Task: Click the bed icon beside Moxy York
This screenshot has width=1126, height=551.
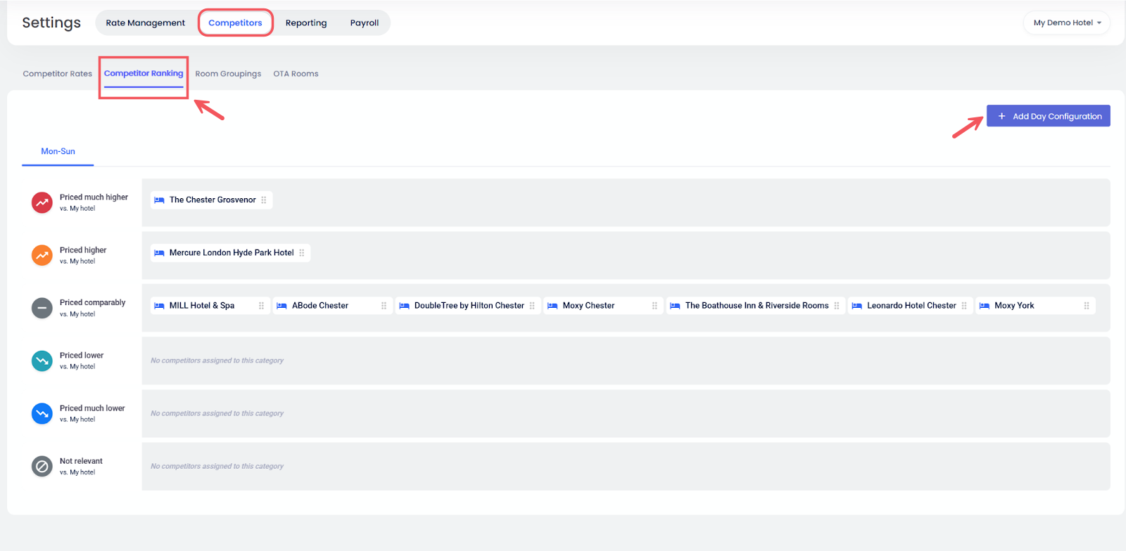Action: click(x=985, y=306)
